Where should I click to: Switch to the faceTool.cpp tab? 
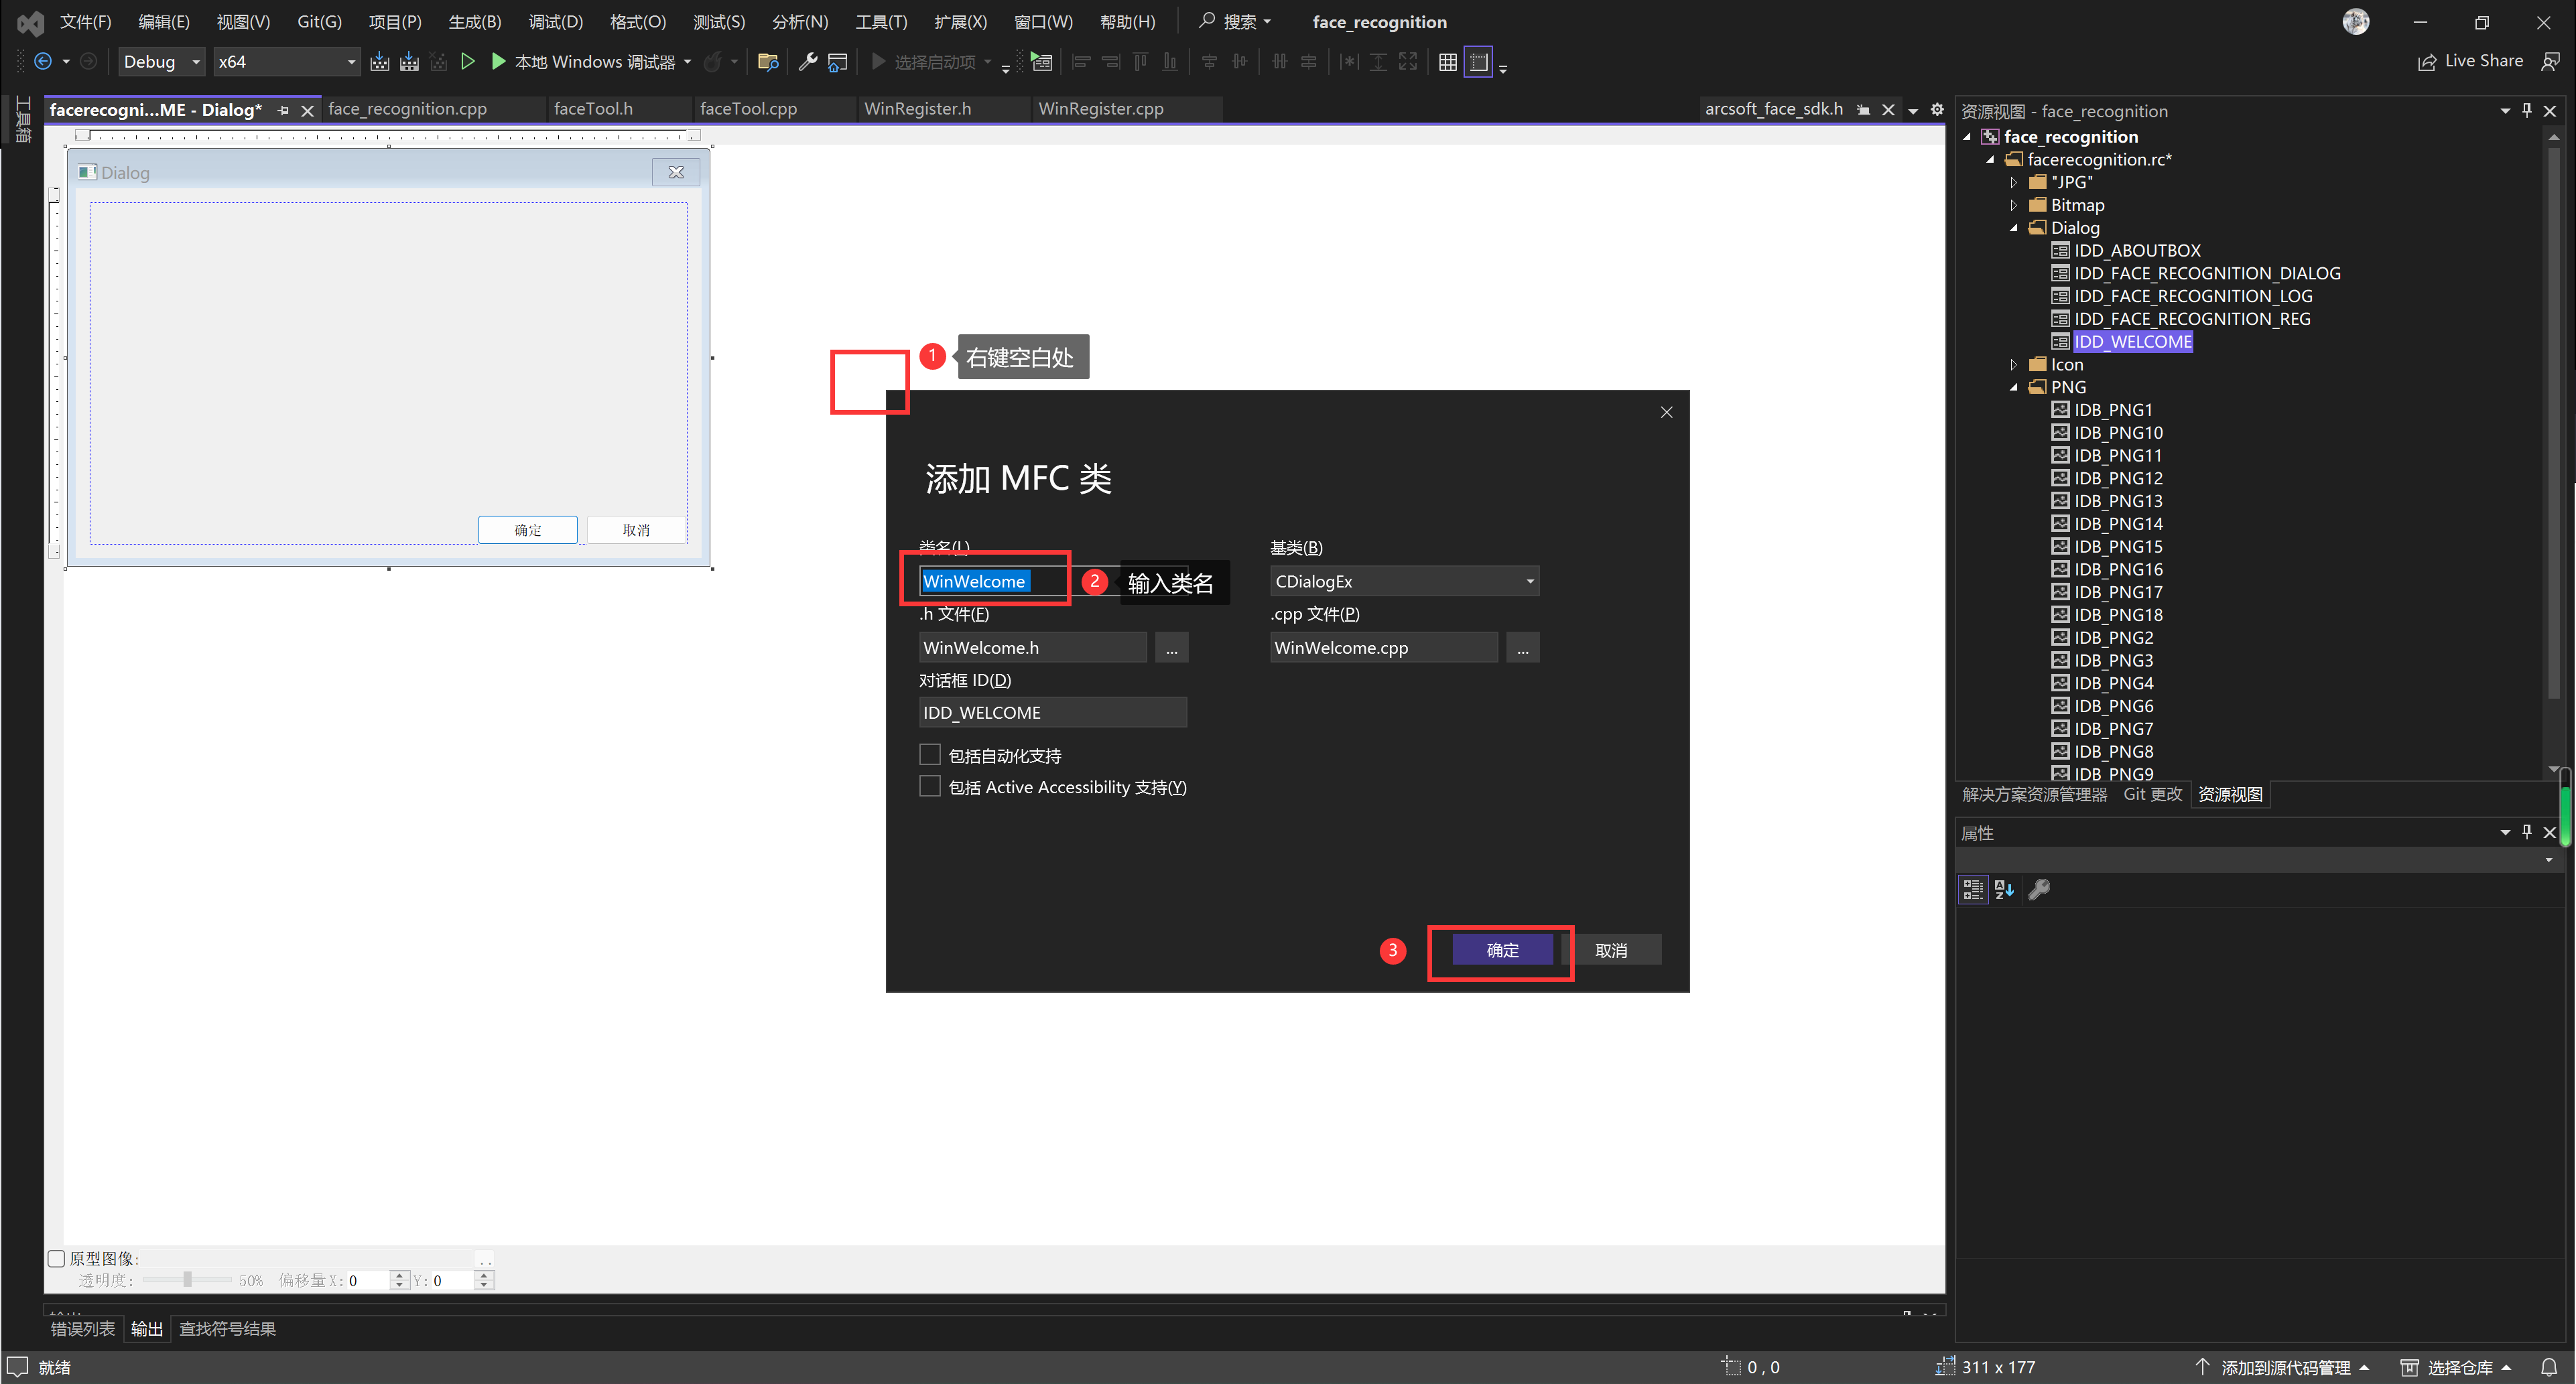tap(748, 109)
